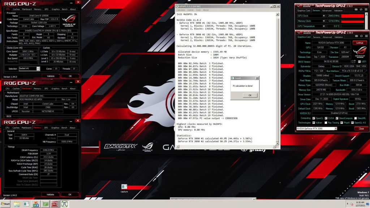Screen dimensions: 370x208
Task: Click the GPUPI vertical scrollbar down arrow
Action: 277,143
